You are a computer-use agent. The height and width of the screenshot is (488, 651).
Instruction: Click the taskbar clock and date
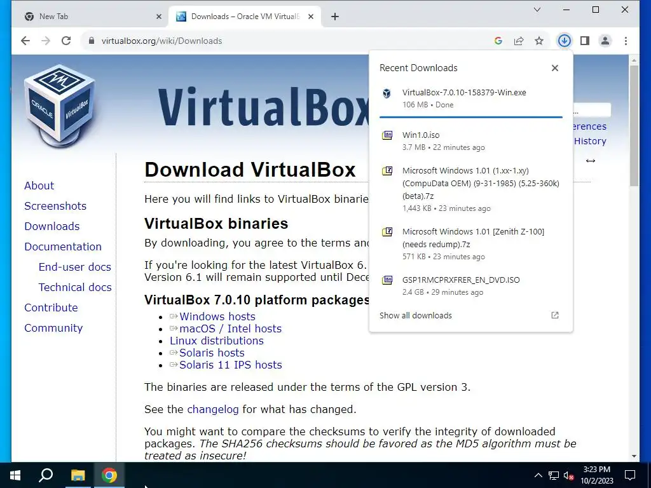597,475
